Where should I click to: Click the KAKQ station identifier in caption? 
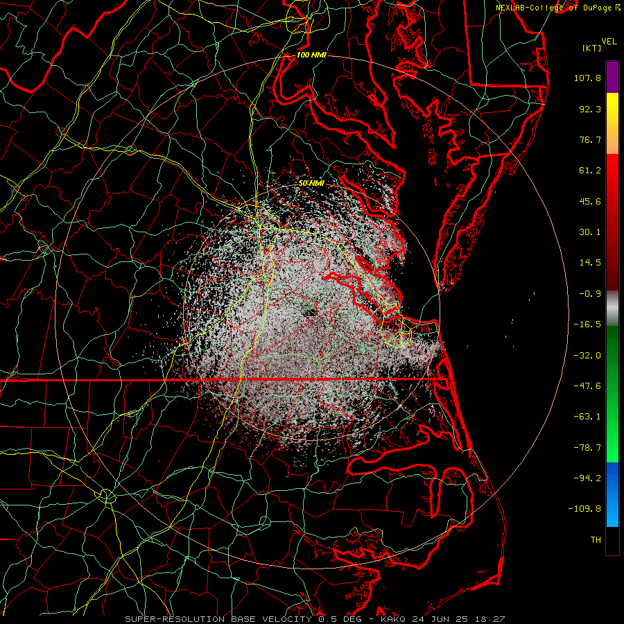pos(393,619)
